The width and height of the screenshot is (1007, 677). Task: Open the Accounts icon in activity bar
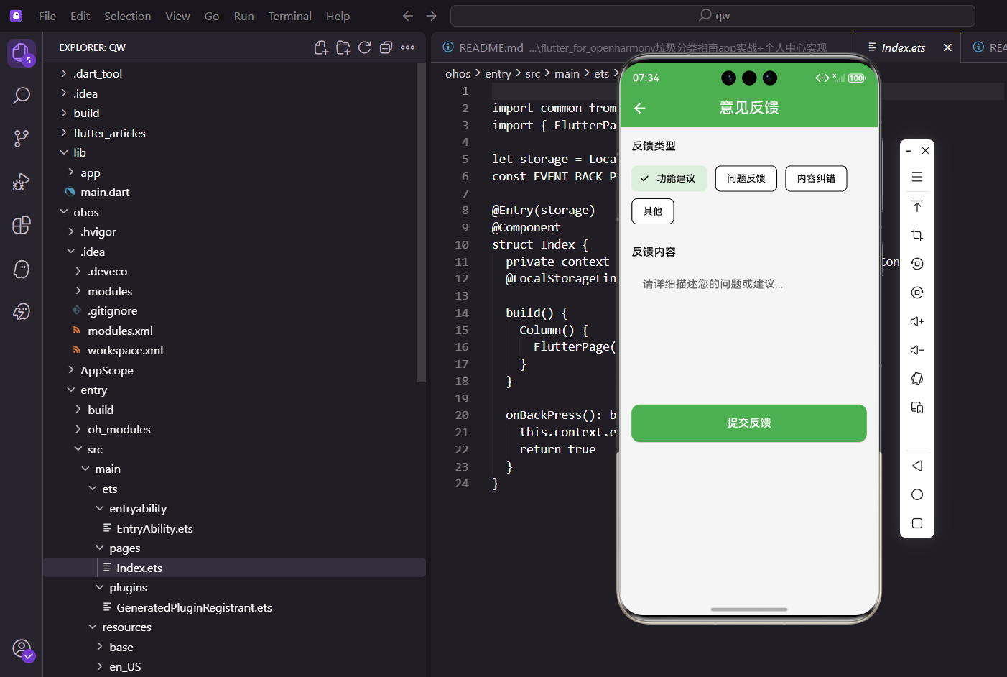22,649
